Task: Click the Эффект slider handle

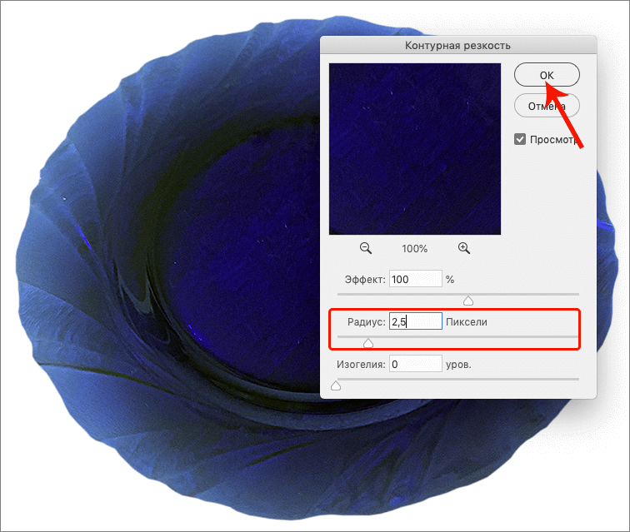Action: (x=467, y=300)
